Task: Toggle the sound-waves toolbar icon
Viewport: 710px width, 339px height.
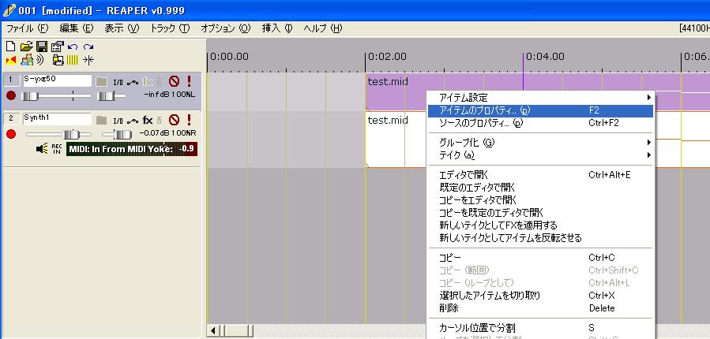Action: 40,60
